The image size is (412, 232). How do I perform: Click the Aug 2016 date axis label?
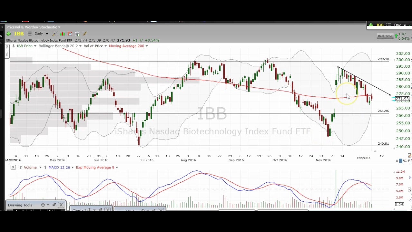(x=188, y=160)
